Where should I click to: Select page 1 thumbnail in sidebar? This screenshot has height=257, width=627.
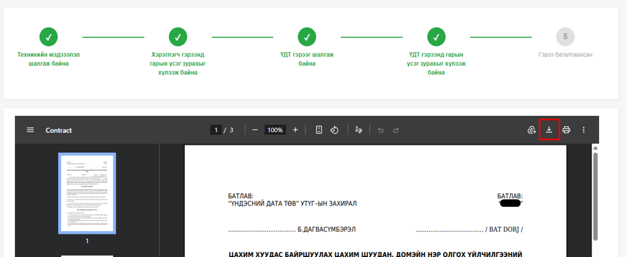(87, 193)
